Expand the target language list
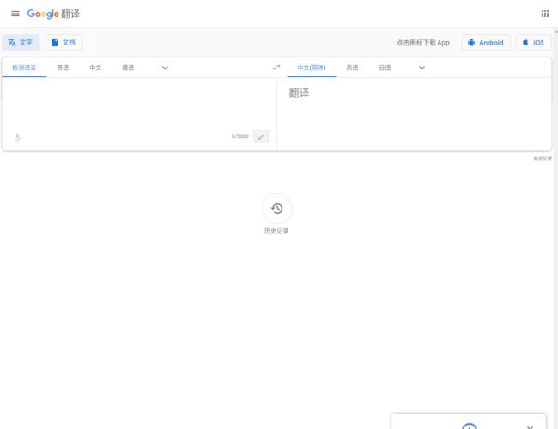The width and height of the screenshot is (558, 429). 422,68
